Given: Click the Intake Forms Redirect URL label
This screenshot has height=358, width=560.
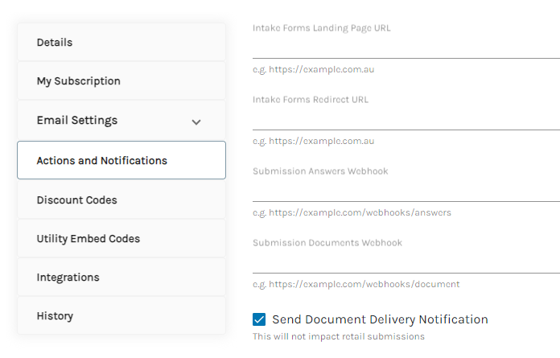Looking at the screenshot, I should pyautogui.click(x=311, y=100).
